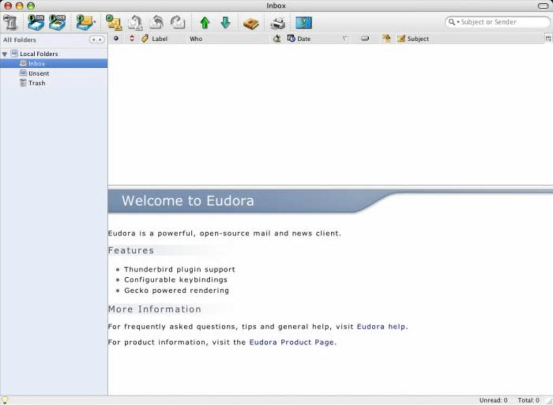Sort by attachment column icon
The width and height of the screenshot is (553, 405).
pyautogui.click(x=277, y=39)
